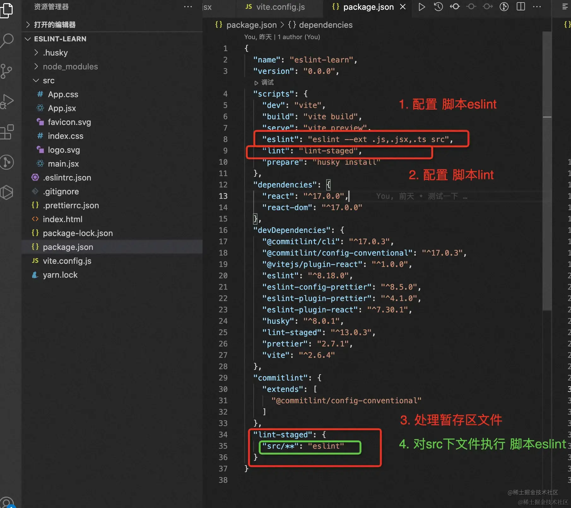Collapse the ESLINT-LEARN root folder
This screenshot has height=508, width=571.
112,39
